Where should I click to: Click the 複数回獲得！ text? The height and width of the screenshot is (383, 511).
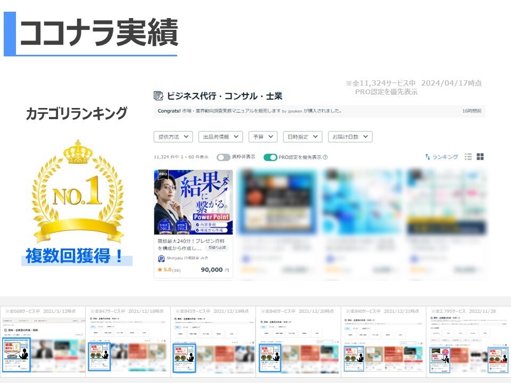point(75,256)
